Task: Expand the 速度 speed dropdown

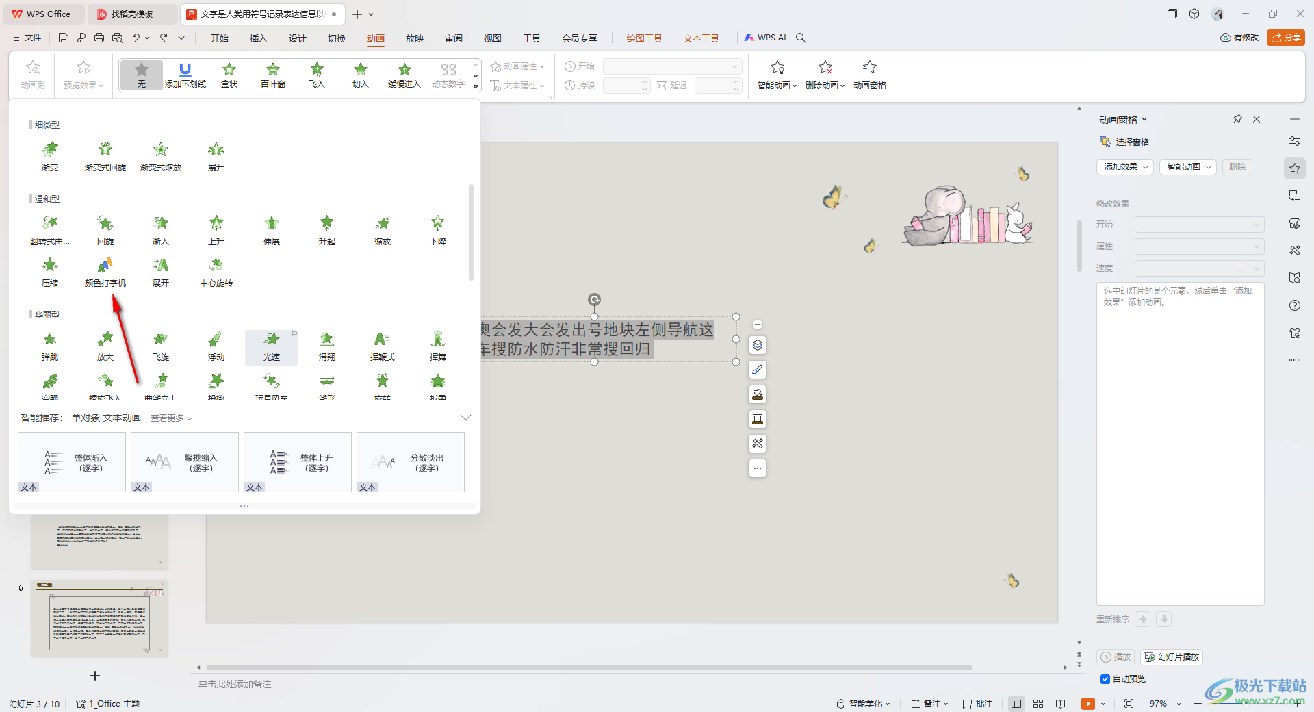Action: click(1200, 268)
